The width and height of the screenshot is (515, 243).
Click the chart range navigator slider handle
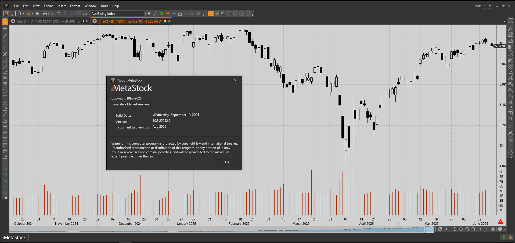pos(429,229)
